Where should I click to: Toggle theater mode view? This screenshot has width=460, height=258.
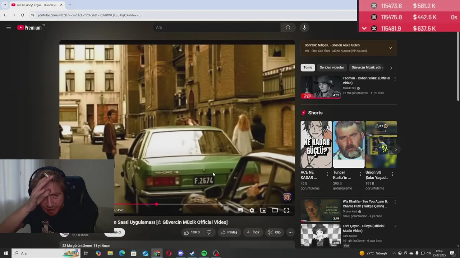275,210
